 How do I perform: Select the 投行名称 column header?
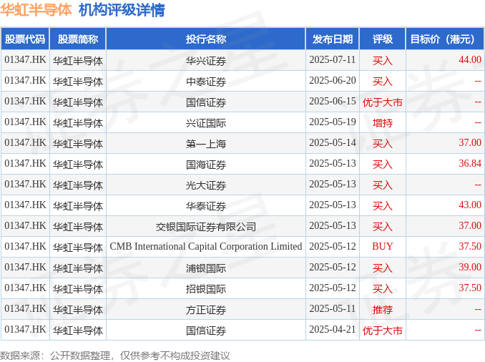[x=206, y=39]
